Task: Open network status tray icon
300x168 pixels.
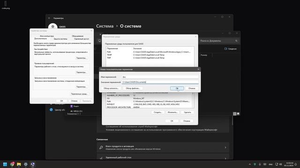Action: (277, 164)
